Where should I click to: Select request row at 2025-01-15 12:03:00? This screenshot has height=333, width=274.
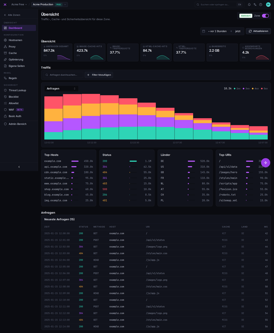pos(156,253)
